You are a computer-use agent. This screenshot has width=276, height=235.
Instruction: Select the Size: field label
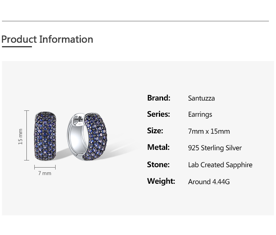pyautogui.click(x=155, y=131)
